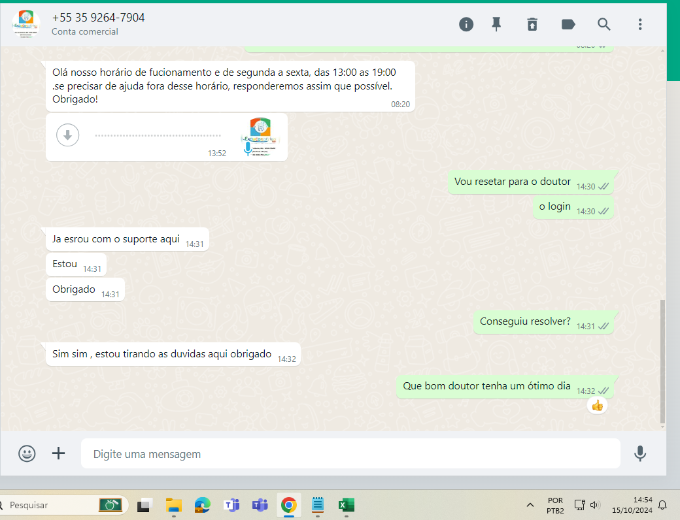Viewport: 680px width, 520px height.
Task: Open contact name +55 35 9264-7904
Action: (98, 18)
